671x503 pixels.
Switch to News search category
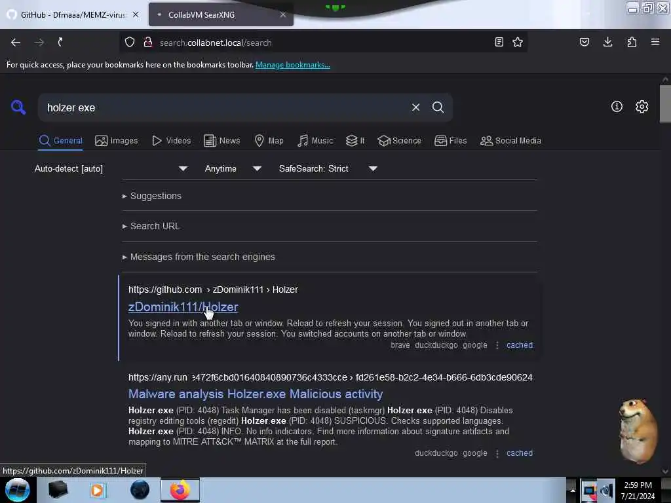221,141
